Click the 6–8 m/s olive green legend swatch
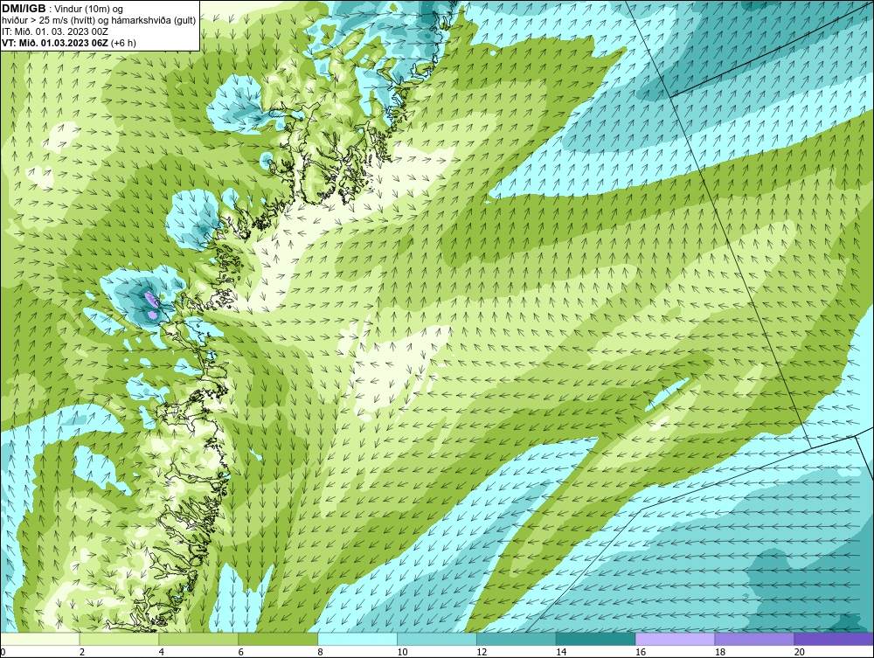 coord(278,639)
